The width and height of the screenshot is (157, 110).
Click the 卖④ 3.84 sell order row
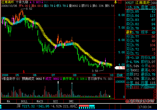tap(141, 16)
